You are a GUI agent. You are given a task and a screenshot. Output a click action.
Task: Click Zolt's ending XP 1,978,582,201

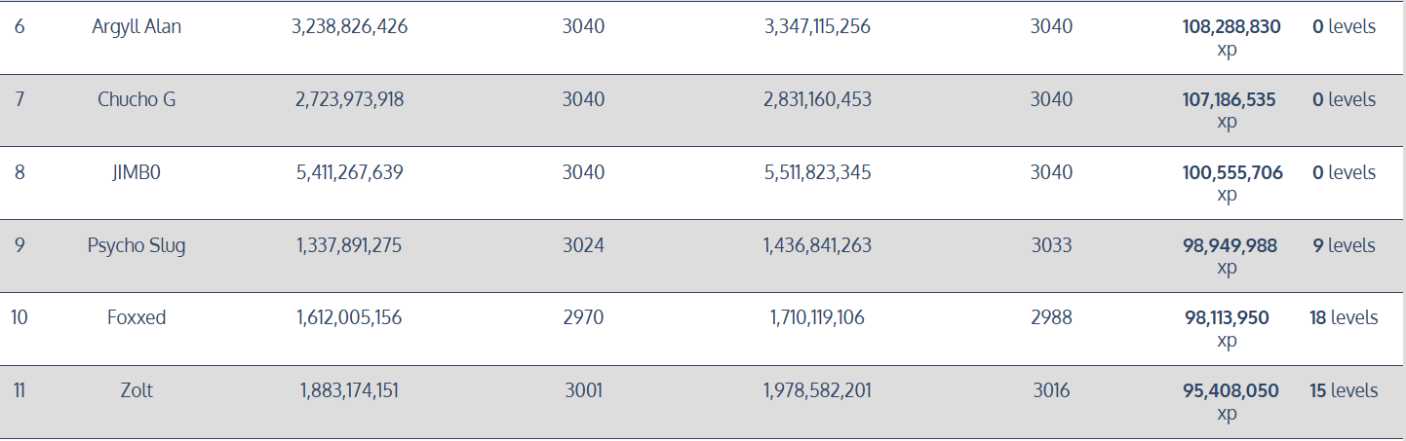[817, 390]
